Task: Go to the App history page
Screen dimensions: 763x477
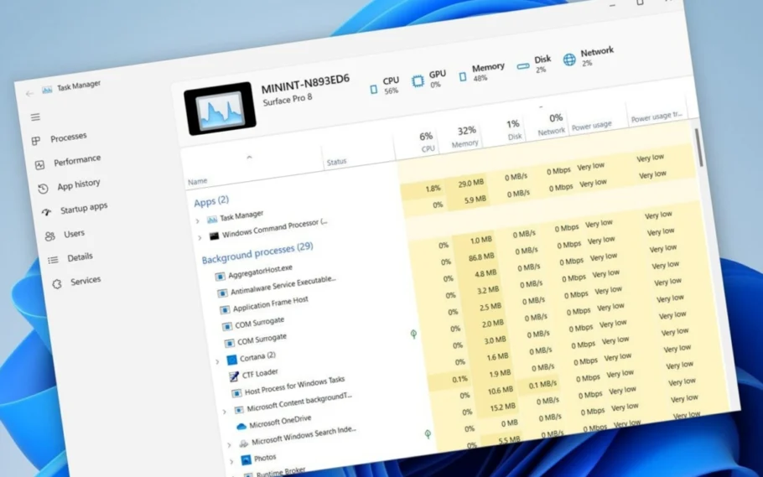Action: coord(78,185)
